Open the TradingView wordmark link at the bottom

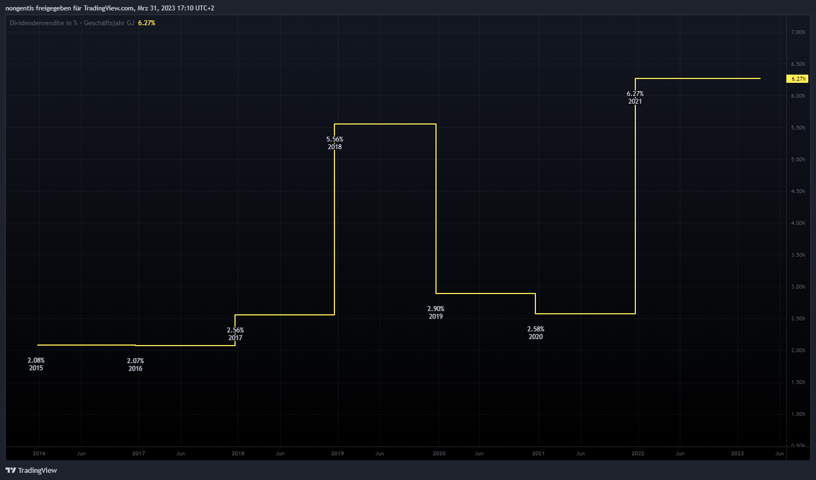click(x=37, y=470)
